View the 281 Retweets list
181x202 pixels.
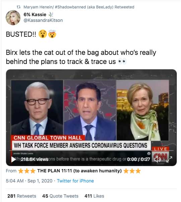(22, 196)
